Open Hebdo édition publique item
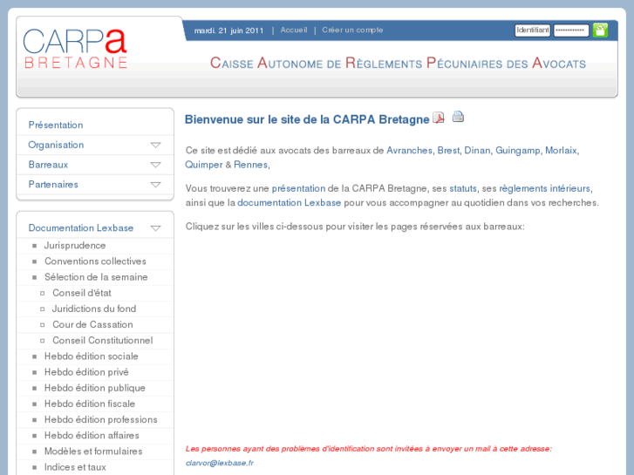 pyautogui.click(x=94, y=388)
